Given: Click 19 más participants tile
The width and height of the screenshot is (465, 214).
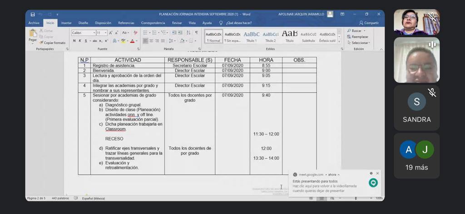Looking at the screenshot, I should tap(417, 156).
